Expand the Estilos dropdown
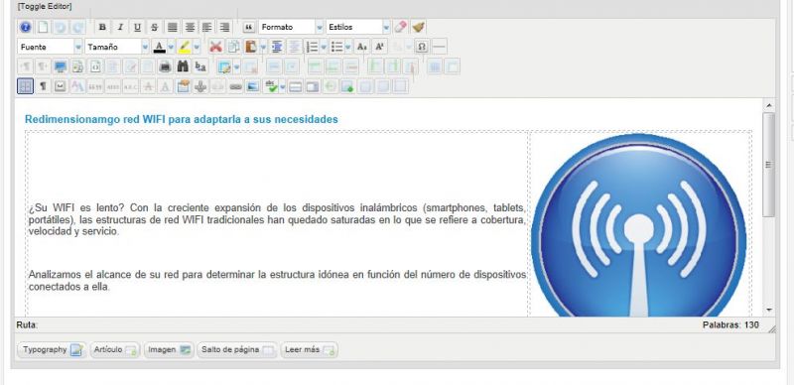This screenshot has width=794, height=385. [358, 27]
